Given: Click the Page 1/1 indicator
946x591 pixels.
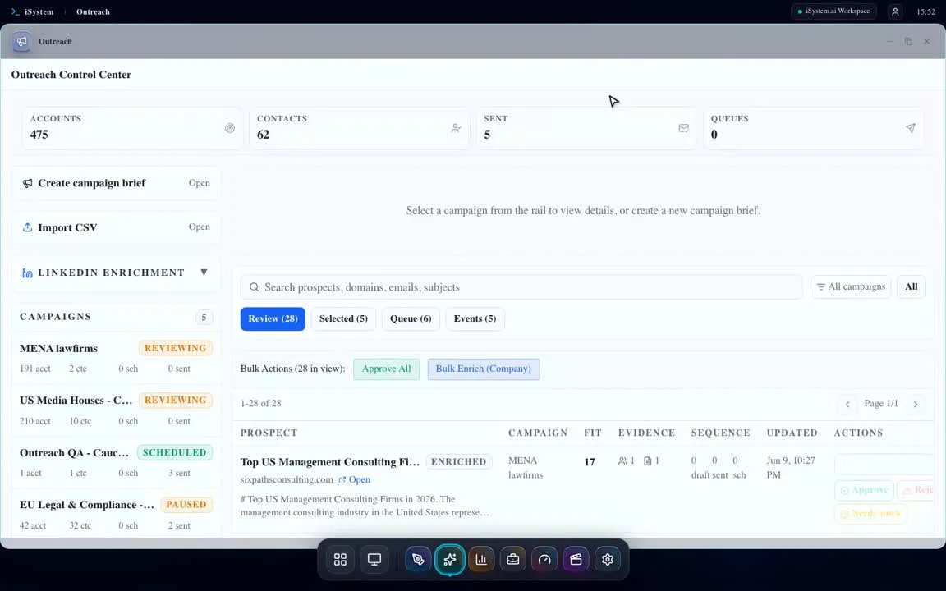Looking at the screenshot, I should coord(881,404).
